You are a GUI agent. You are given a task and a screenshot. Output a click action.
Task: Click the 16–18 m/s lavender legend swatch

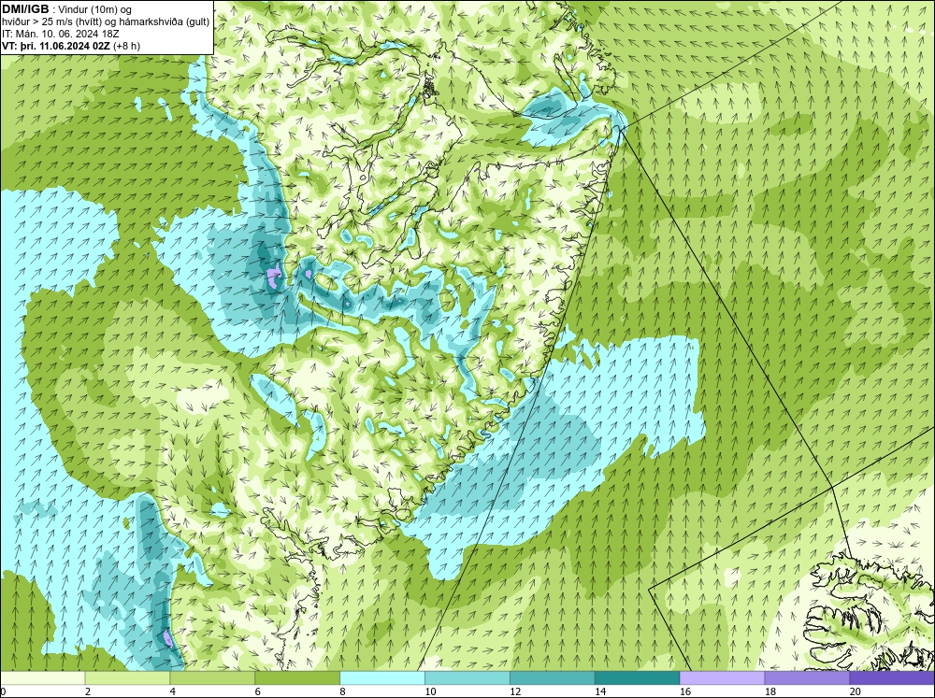click(x=722, y=677)
